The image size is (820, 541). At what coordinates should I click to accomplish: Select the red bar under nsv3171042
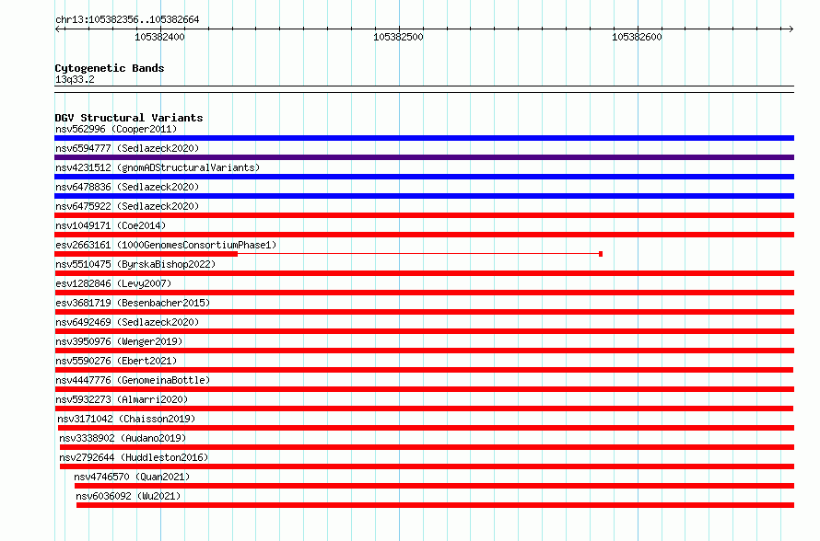(x=426, y=428)
